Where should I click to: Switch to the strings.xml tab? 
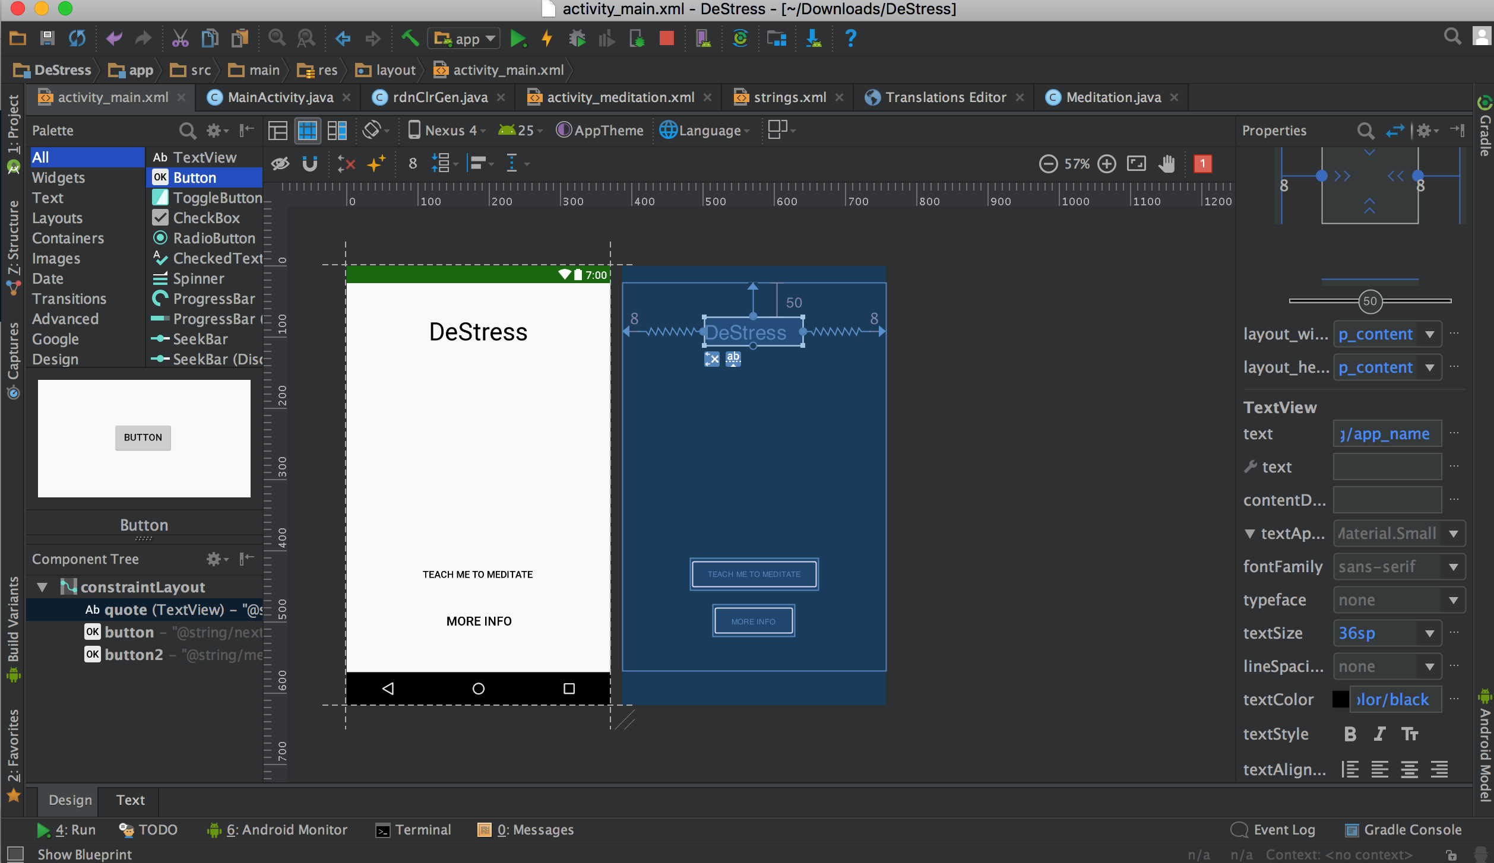789,97
